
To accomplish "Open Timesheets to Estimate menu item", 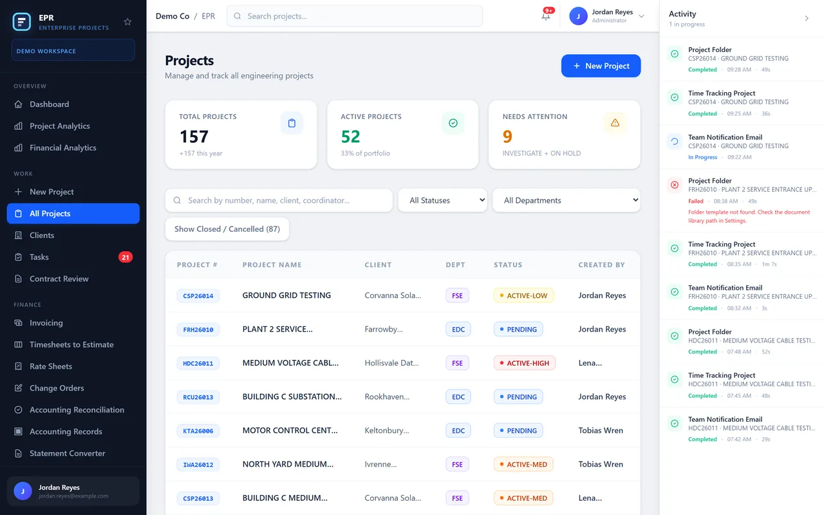I will (x=73, y=345).
